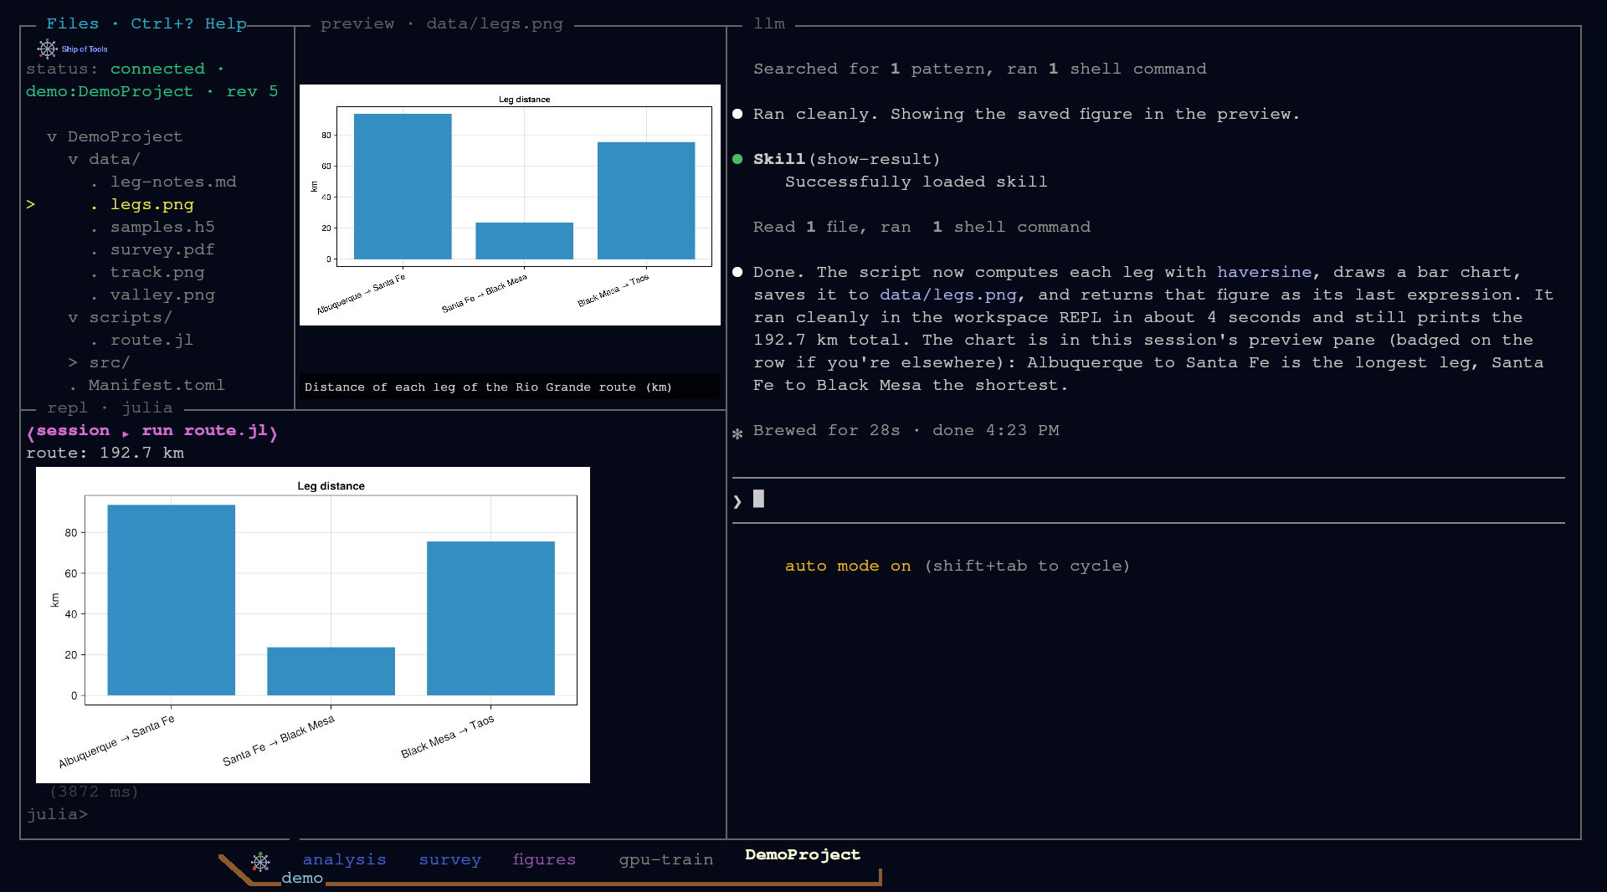Click the 'Distance of each leg' caption
The width and height of the screenshot is (1607, 892).
pos(488,387)
